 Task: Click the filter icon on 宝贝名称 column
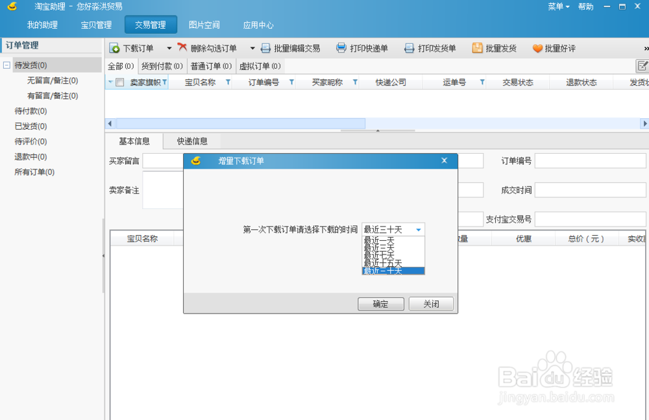click(227, 82)
